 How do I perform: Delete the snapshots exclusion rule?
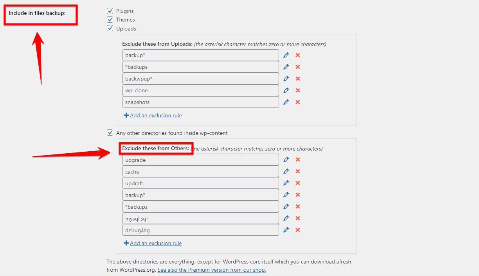point(297,102)
